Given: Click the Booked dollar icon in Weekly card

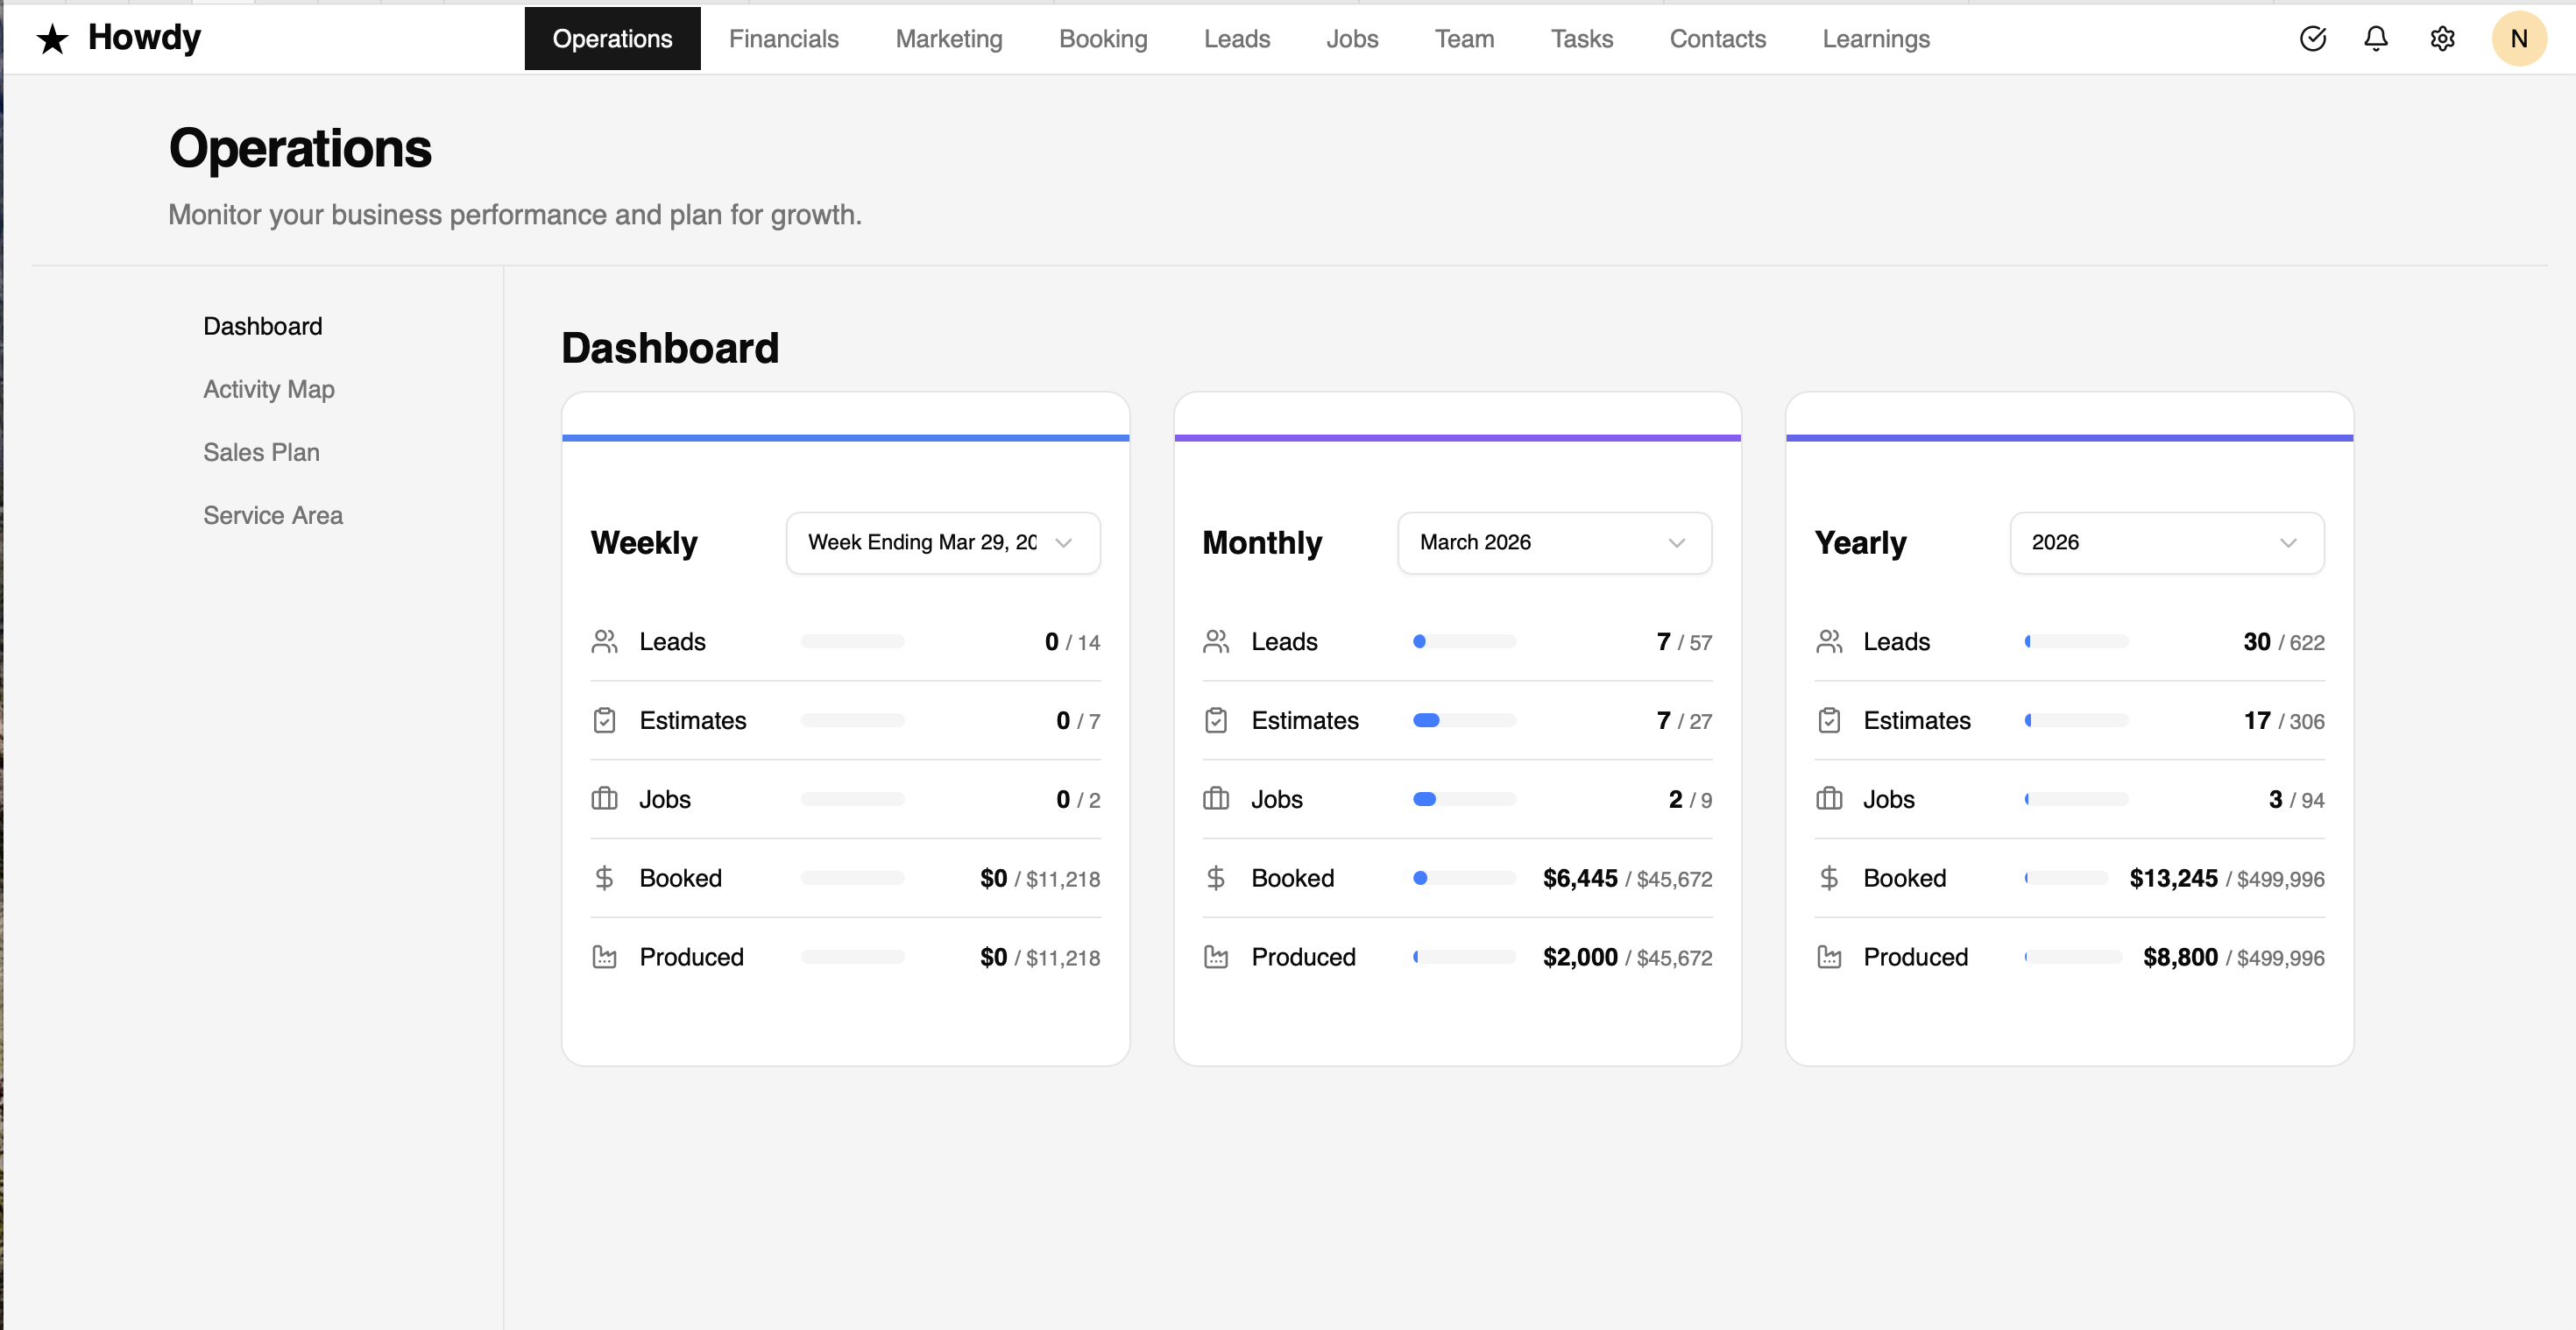Looking at the screenshot, I should [x=605, y=877].
